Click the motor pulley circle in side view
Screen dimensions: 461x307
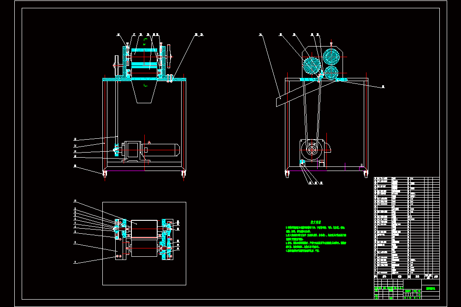coord(312,150)
